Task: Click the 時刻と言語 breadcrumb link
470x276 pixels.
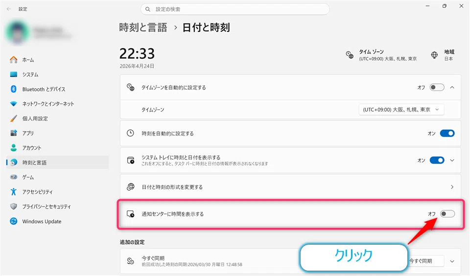Action: [143, 27]
